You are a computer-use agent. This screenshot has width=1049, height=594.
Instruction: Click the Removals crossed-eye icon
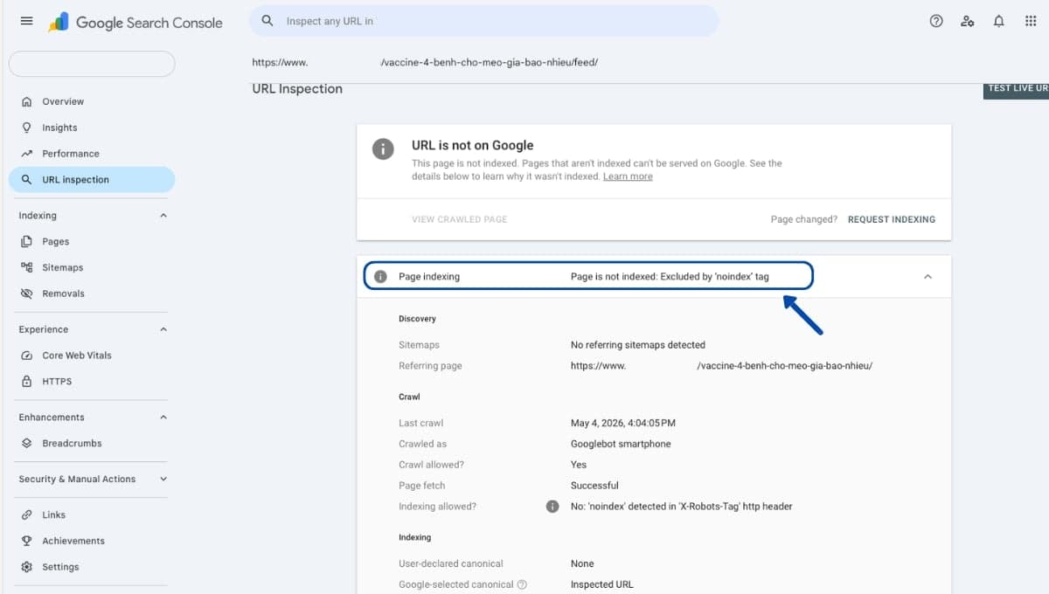[x=26, y=294]
